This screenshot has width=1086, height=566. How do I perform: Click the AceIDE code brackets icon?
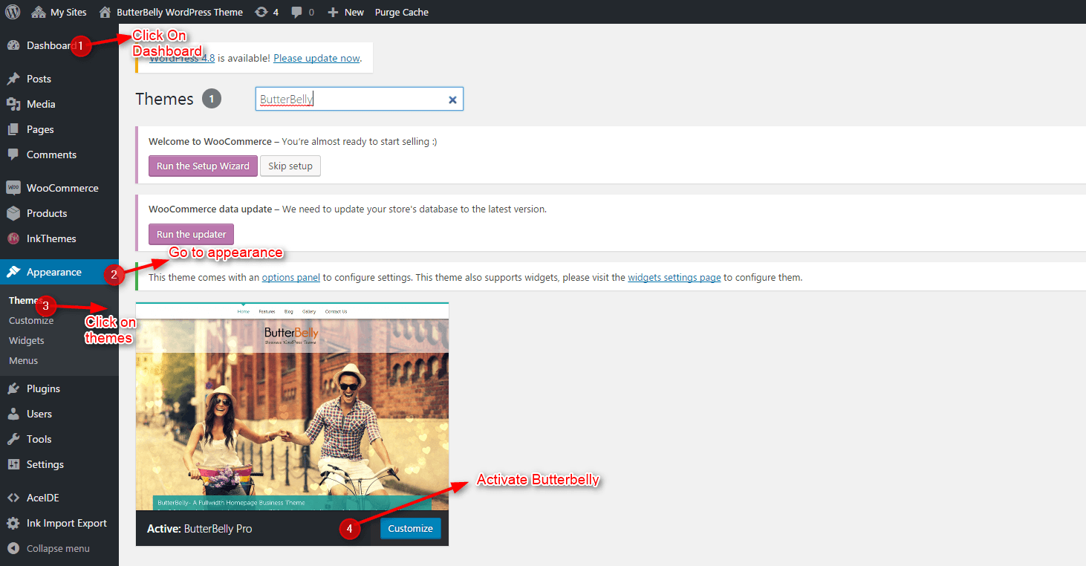[13, 498]
